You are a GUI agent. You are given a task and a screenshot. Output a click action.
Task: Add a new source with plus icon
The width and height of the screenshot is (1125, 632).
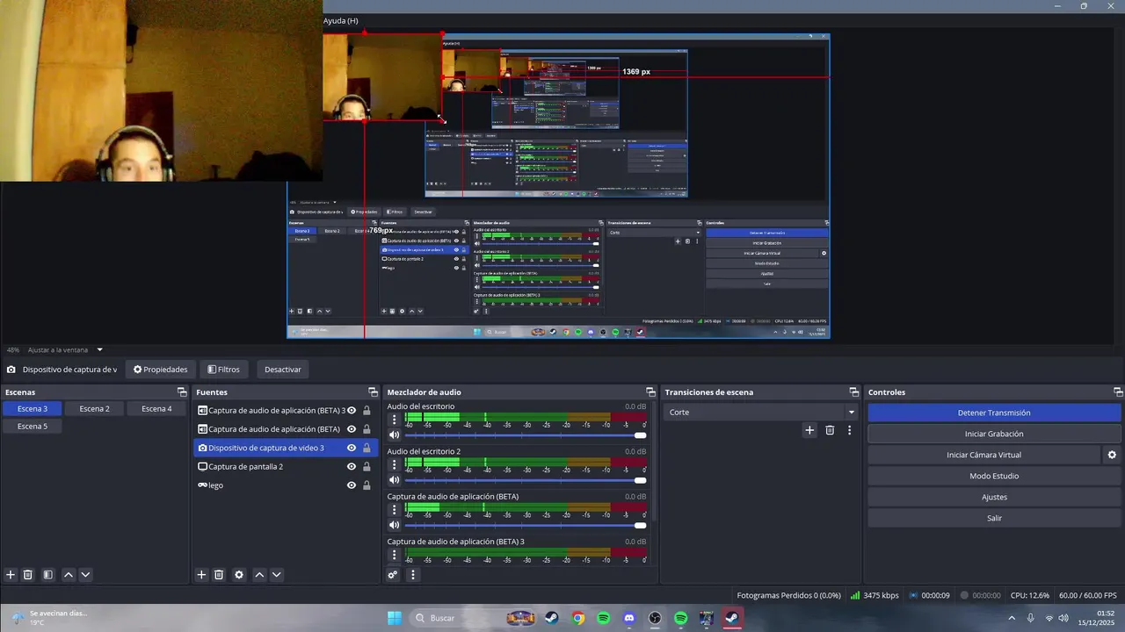pyautogui.click(x=201, y=575)
